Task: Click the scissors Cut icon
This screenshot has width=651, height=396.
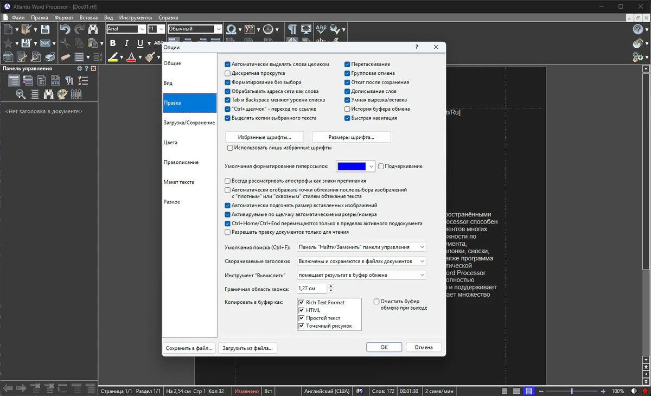Action: pyautogui.click(x=65, y=43)
